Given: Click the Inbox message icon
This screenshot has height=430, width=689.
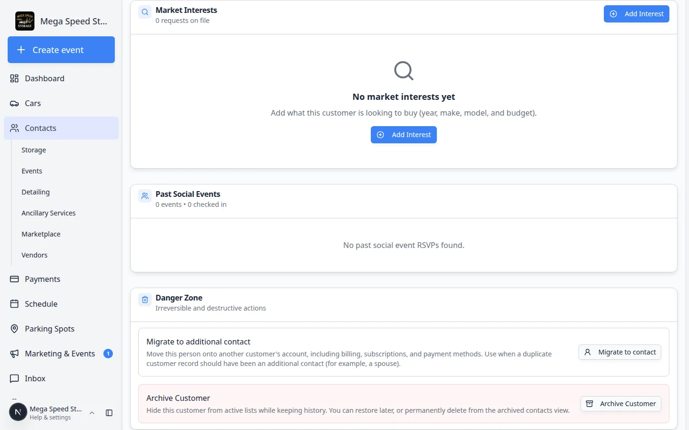Looking at the screenshot, I should (14, 378).
